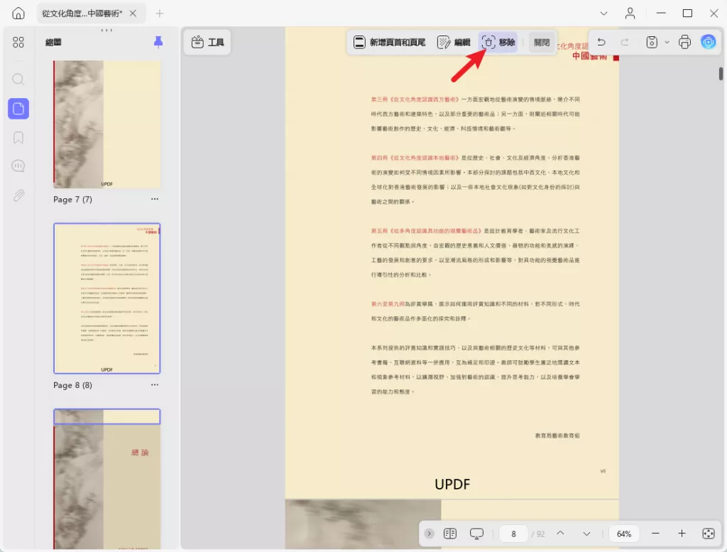Open the search panel icon

point(18,80)
